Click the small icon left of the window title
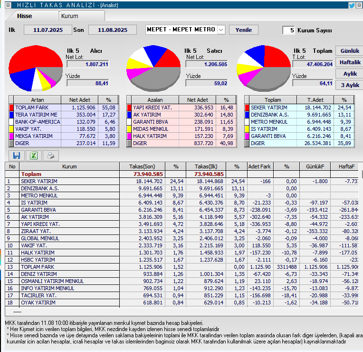This screenshot has height=352, width=363. 8,5
